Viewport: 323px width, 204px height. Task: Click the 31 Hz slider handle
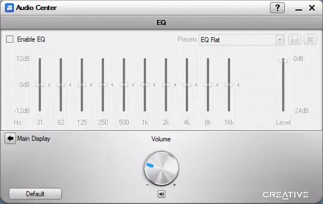[x=40, y=85]
